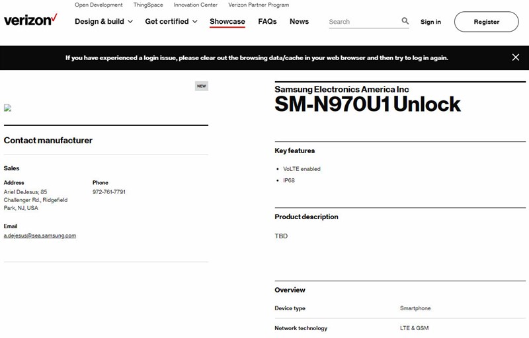Dismiss the login issue banner

tap(516, 57)
